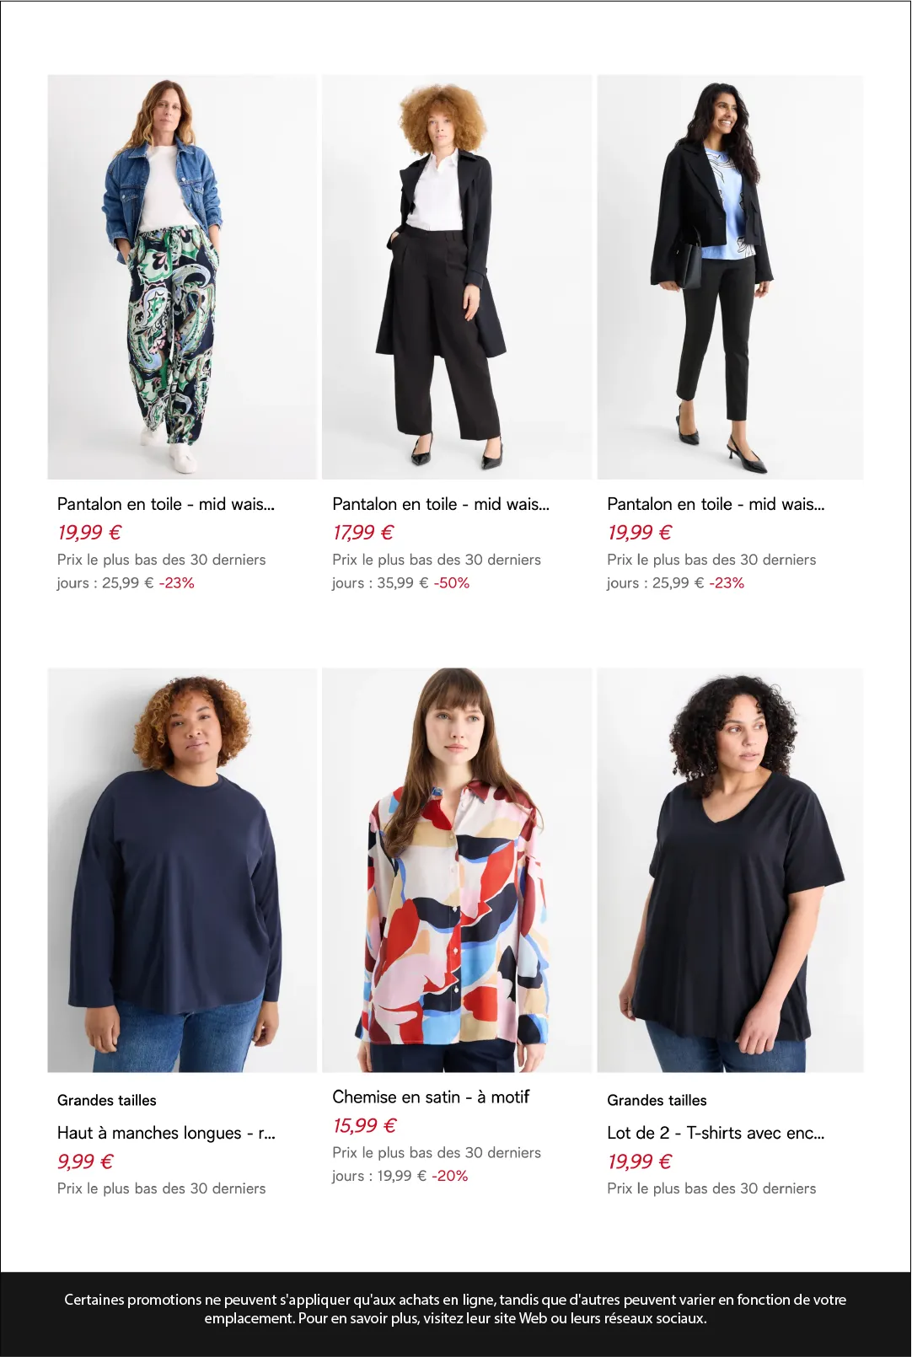Click the promotions disclaimer text in footer
Screen dimensions: 912x1357
coord(455,1309)
